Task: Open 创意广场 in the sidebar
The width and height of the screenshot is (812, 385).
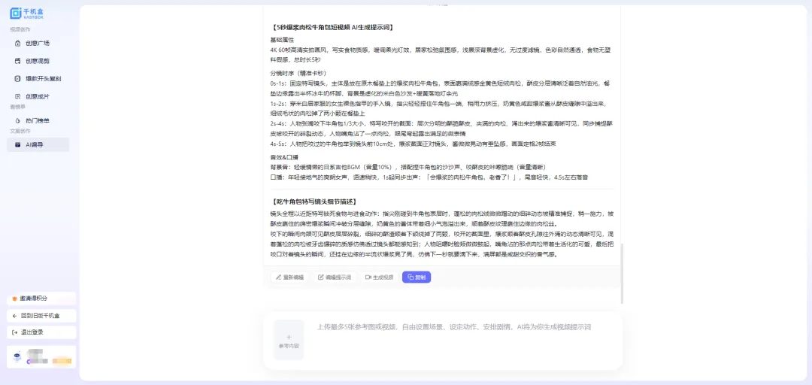Action: pyautogui.click(x=38, y=43)
